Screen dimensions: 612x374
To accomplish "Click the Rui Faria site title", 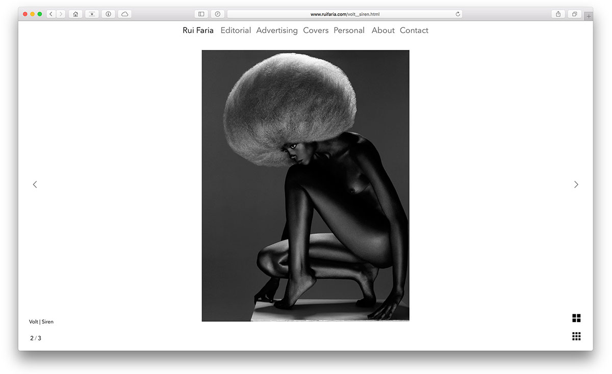I will pyautogui.click(x=198, y=31).
